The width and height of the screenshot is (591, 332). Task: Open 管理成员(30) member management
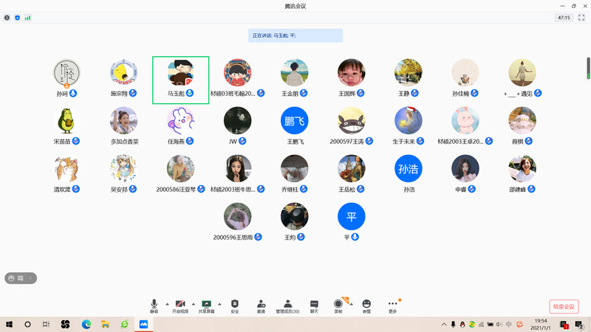pos(287,303)
